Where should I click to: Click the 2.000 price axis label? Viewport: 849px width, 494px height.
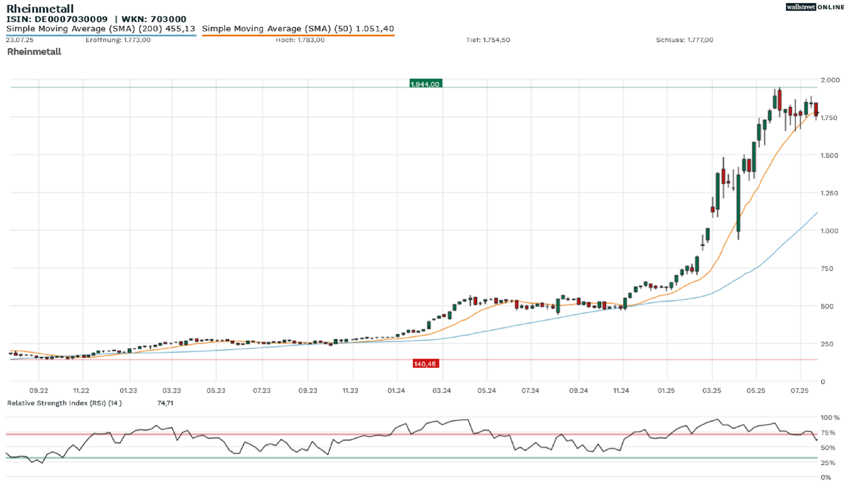[830, 80]
